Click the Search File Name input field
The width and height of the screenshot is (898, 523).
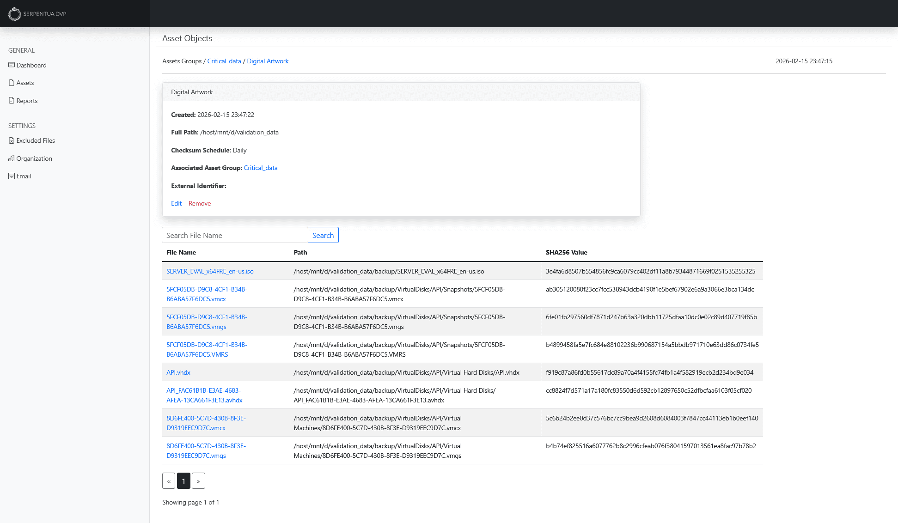pos(234,235)
